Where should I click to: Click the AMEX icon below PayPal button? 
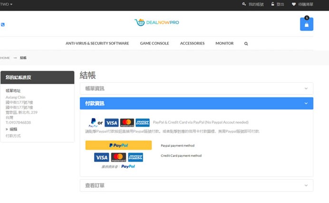tap(135, 157)
